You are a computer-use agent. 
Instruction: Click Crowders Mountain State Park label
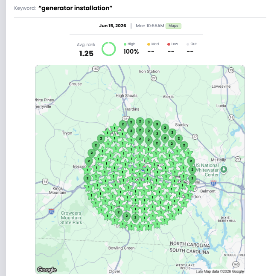71,218
